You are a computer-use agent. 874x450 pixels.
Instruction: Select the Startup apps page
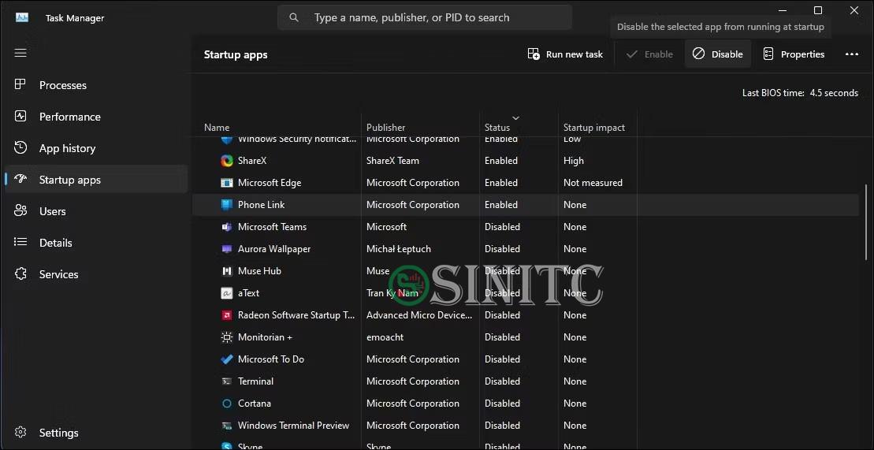click(96, 180)
